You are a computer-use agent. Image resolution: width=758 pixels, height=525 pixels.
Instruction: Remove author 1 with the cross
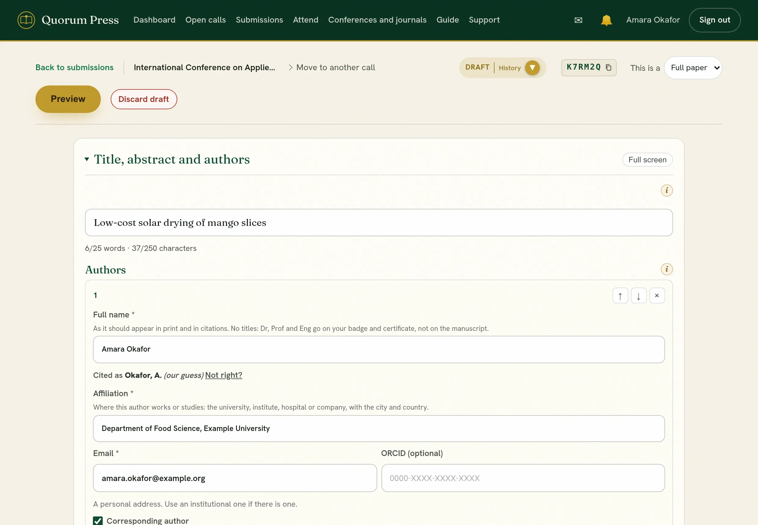[657, 296]
